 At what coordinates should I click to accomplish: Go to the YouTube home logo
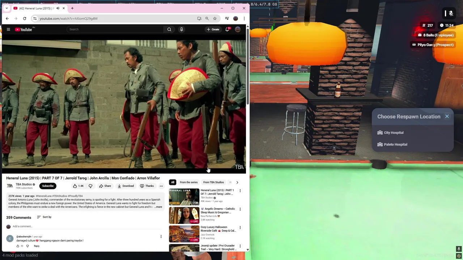pos(24,29)
